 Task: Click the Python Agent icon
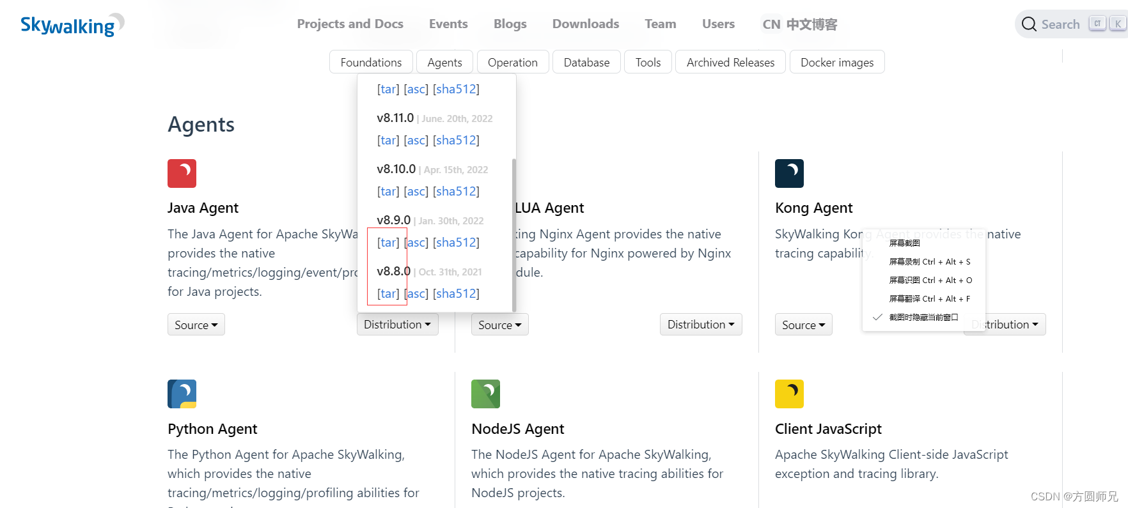[182, 394]
